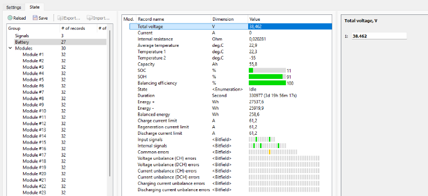Select Current unbalance (DCH) errors record
Viewport: 428px width, 196px height.
pyautogui.click(x=231, y=177)
